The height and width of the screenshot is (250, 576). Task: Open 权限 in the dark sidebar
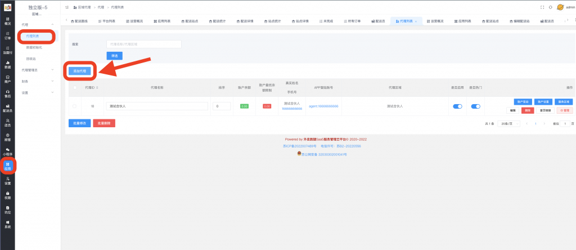pos(7,195)
